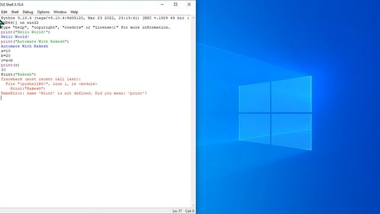Open the Debug menu
This screenshot has width=380, height=214.
click(x=28, y=12)
